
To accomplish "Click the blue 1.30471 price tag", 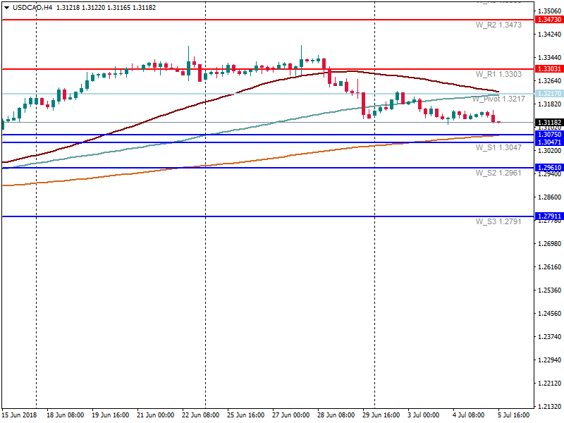I will coord(548,142).
